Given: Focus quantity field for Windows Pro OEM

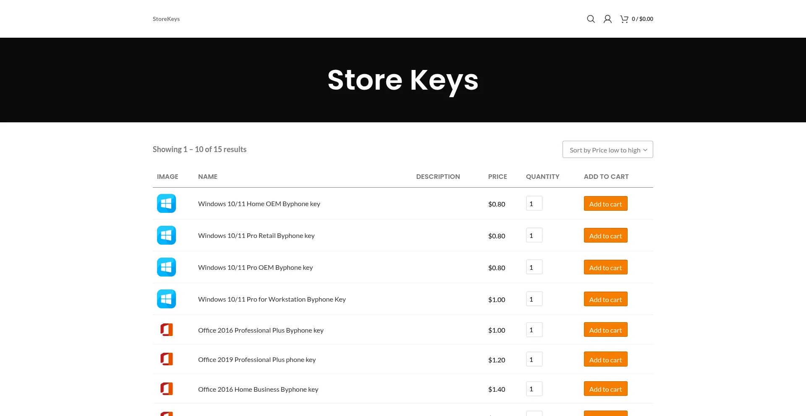Looking at the screenshot, I should pos(534,267).
